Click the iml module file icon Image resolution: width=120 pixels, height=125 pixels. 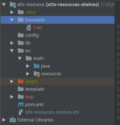click(x=21, y=112)
